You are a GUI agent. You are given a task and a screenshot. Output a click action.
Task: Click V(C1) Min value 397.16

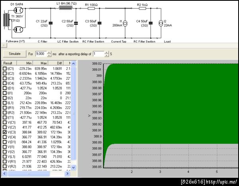(27, 122)
